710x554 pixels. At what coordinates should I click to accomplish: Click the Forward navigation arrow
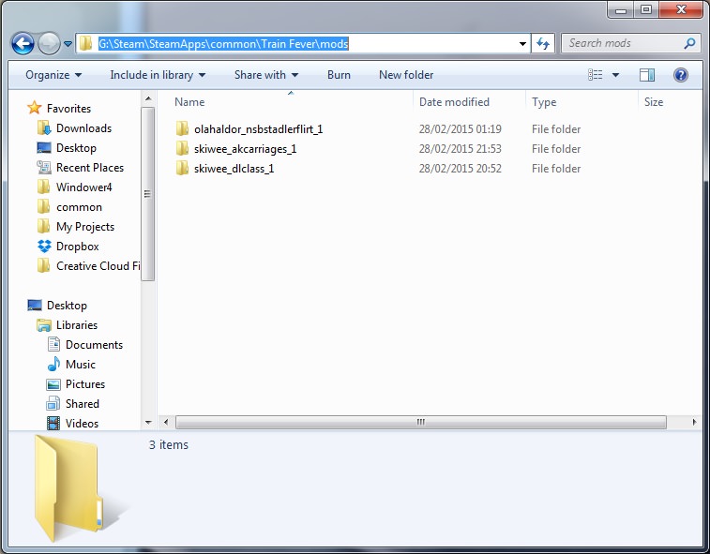point(49,44)
